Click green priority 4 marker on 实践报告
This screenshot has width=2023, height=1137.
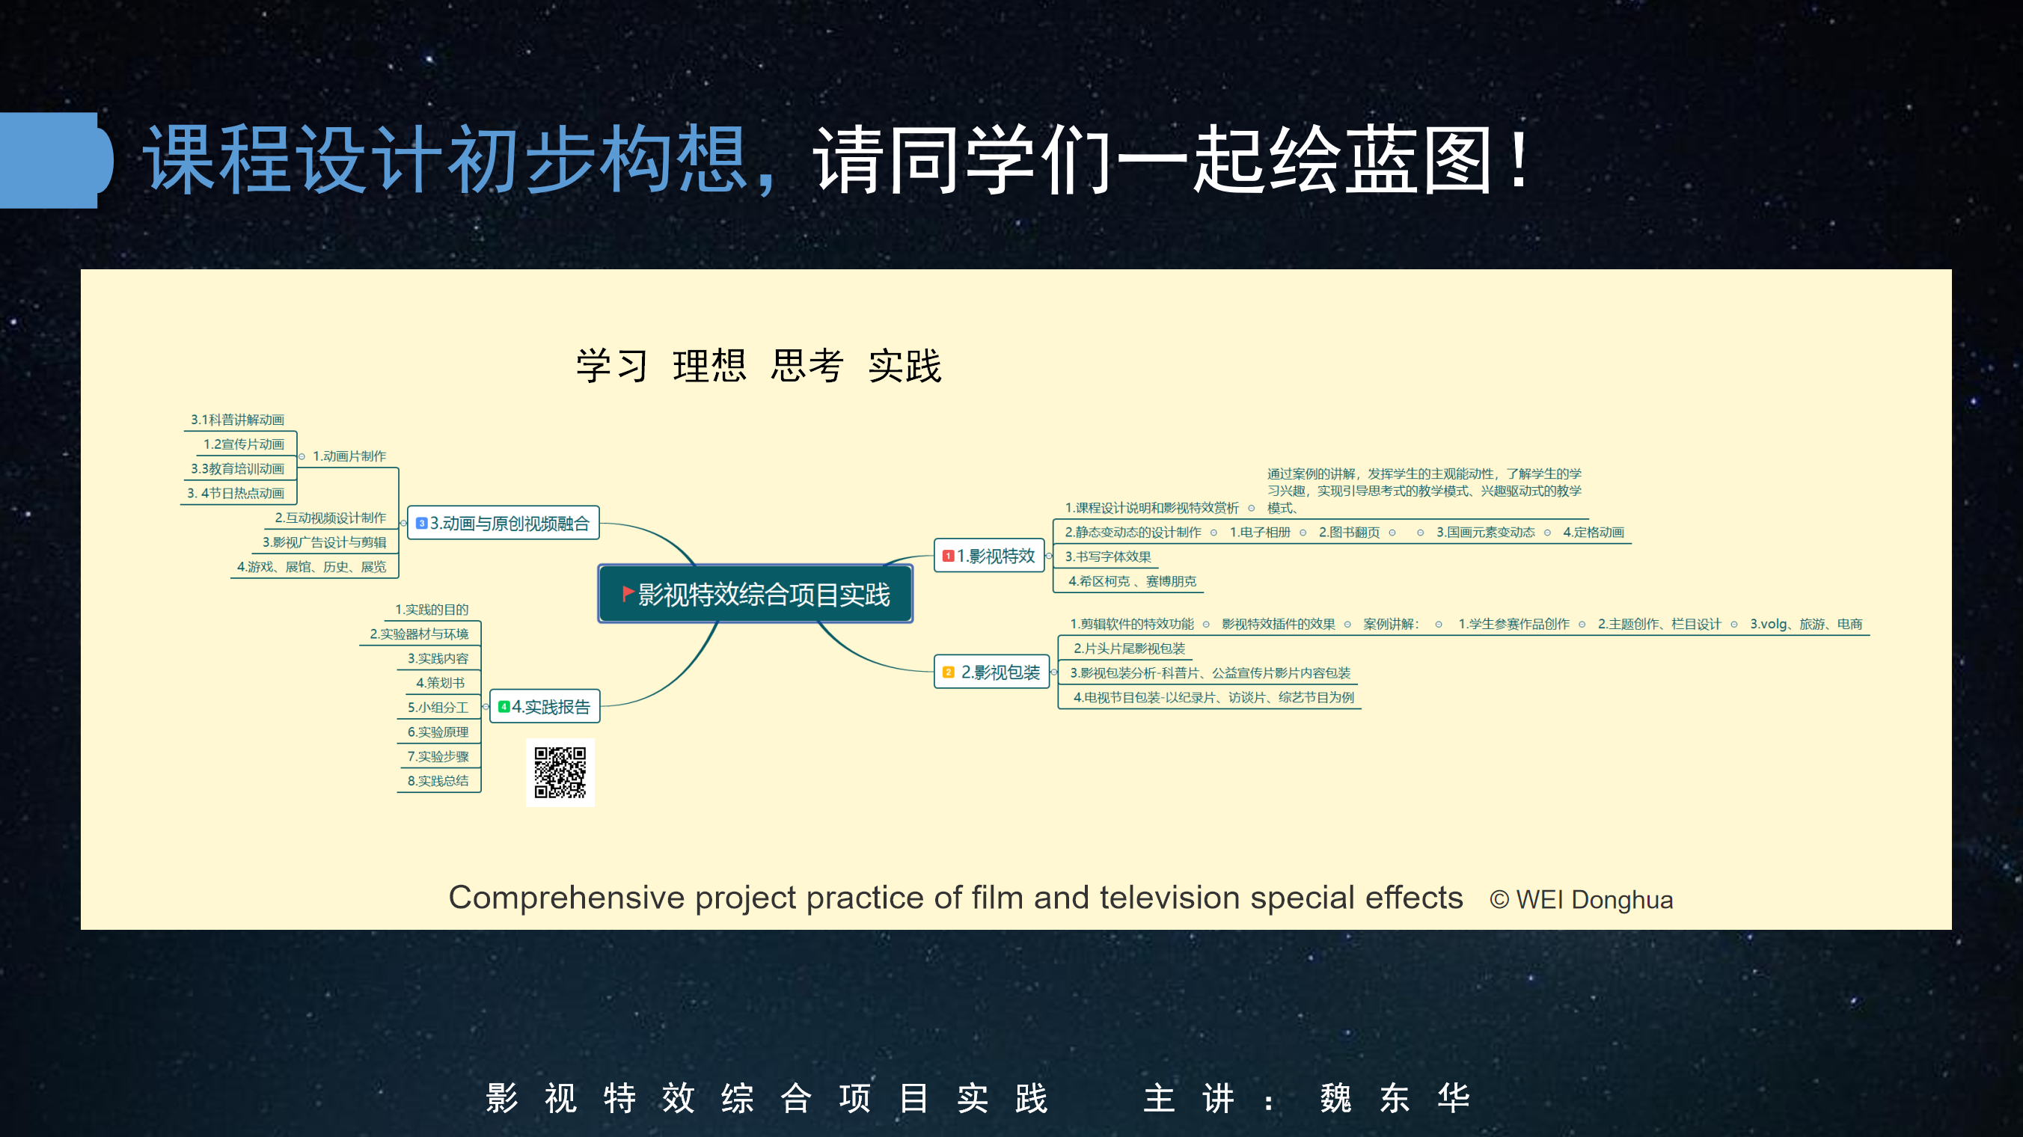pyautogui.click(x=504, y=707)
